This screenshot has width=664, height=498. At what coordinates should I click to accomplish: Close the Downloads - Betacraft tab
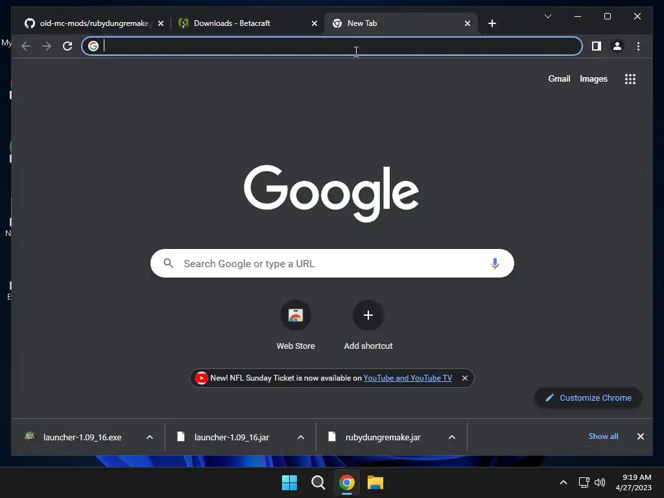(314, 23)
